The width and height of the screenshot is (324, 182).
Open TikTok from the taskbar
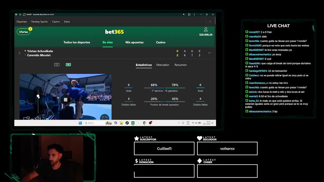tap(127, 123)
